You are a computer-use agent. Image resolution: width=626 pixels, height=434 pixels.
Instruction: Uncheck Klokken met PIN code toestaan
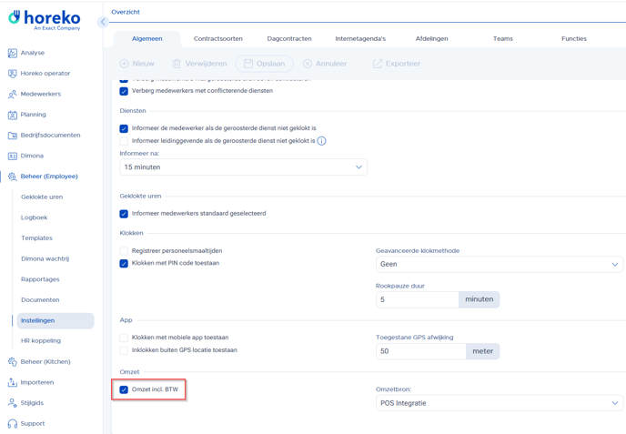click(124, 264)
